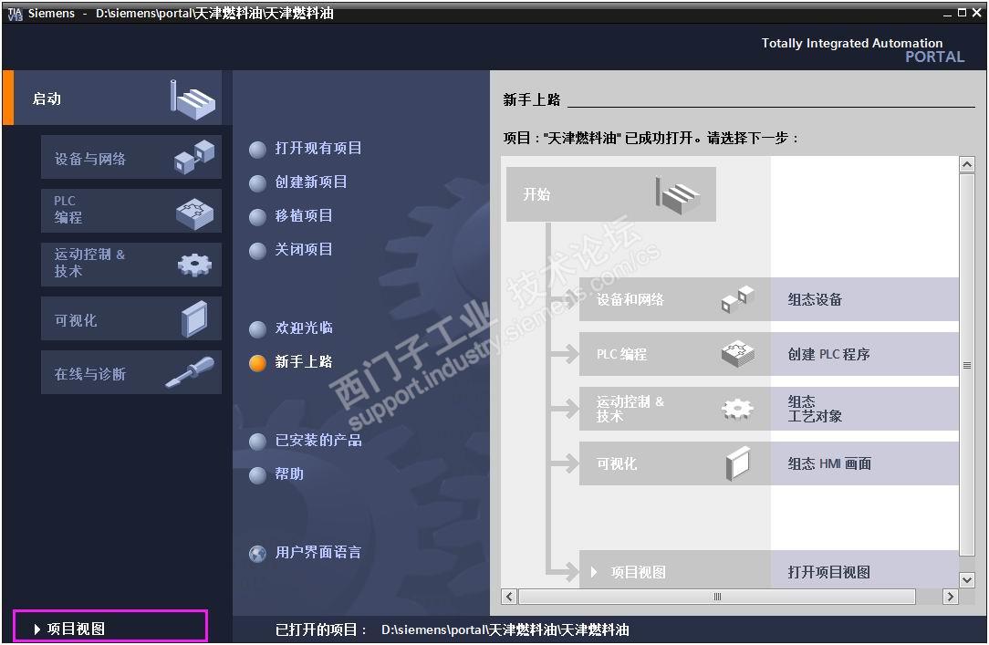The height and width of the screenshot is (645, 989).
Task: Click the 设备和网络 step in first steps
Action: coord(674,299)
